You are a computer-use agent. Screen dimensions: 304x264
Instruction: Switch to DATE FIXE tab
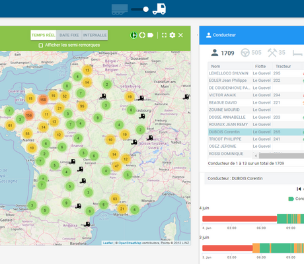click(69, 35)
